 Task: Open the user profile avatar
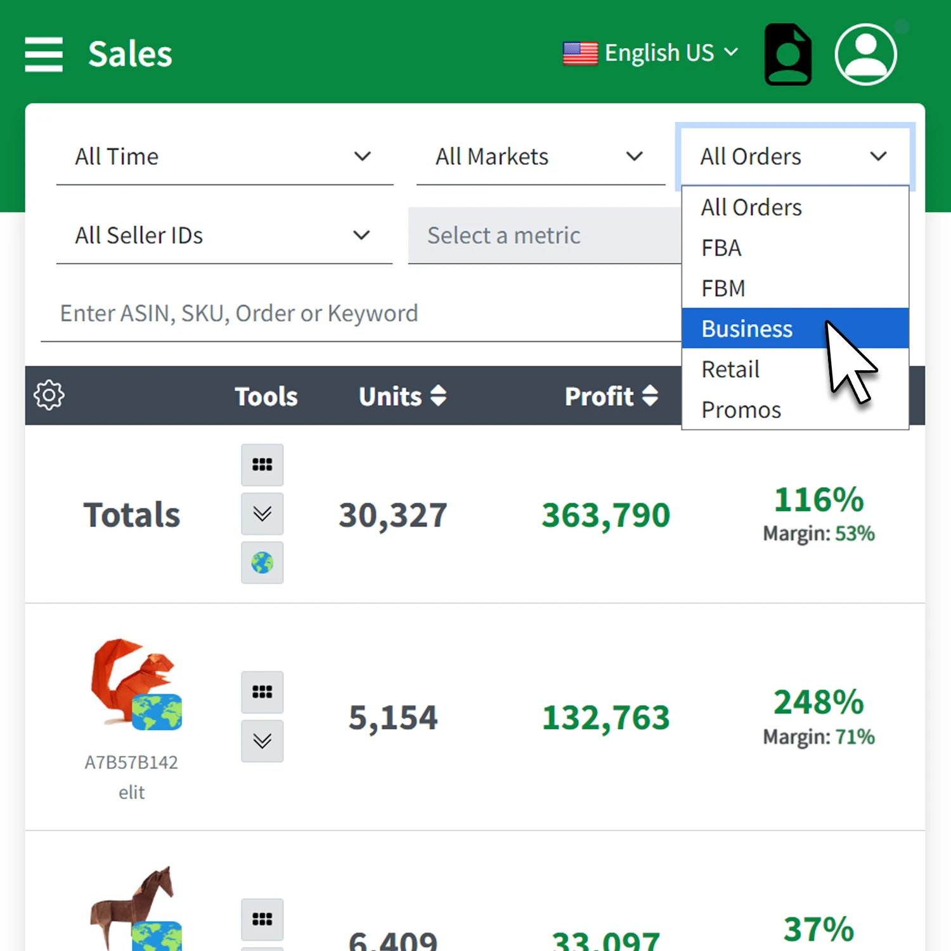point(865,54)
